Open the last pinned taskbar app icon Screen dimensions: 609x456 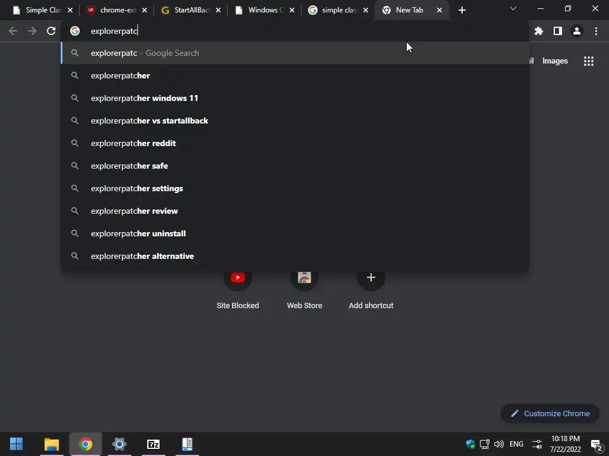pos(187,444)
